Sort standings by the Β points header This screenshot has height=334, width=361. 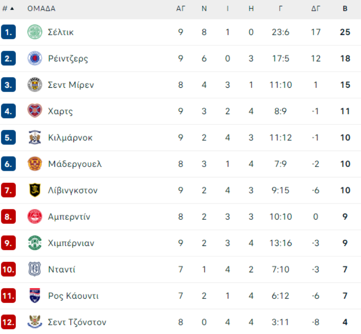coord(345,8)
